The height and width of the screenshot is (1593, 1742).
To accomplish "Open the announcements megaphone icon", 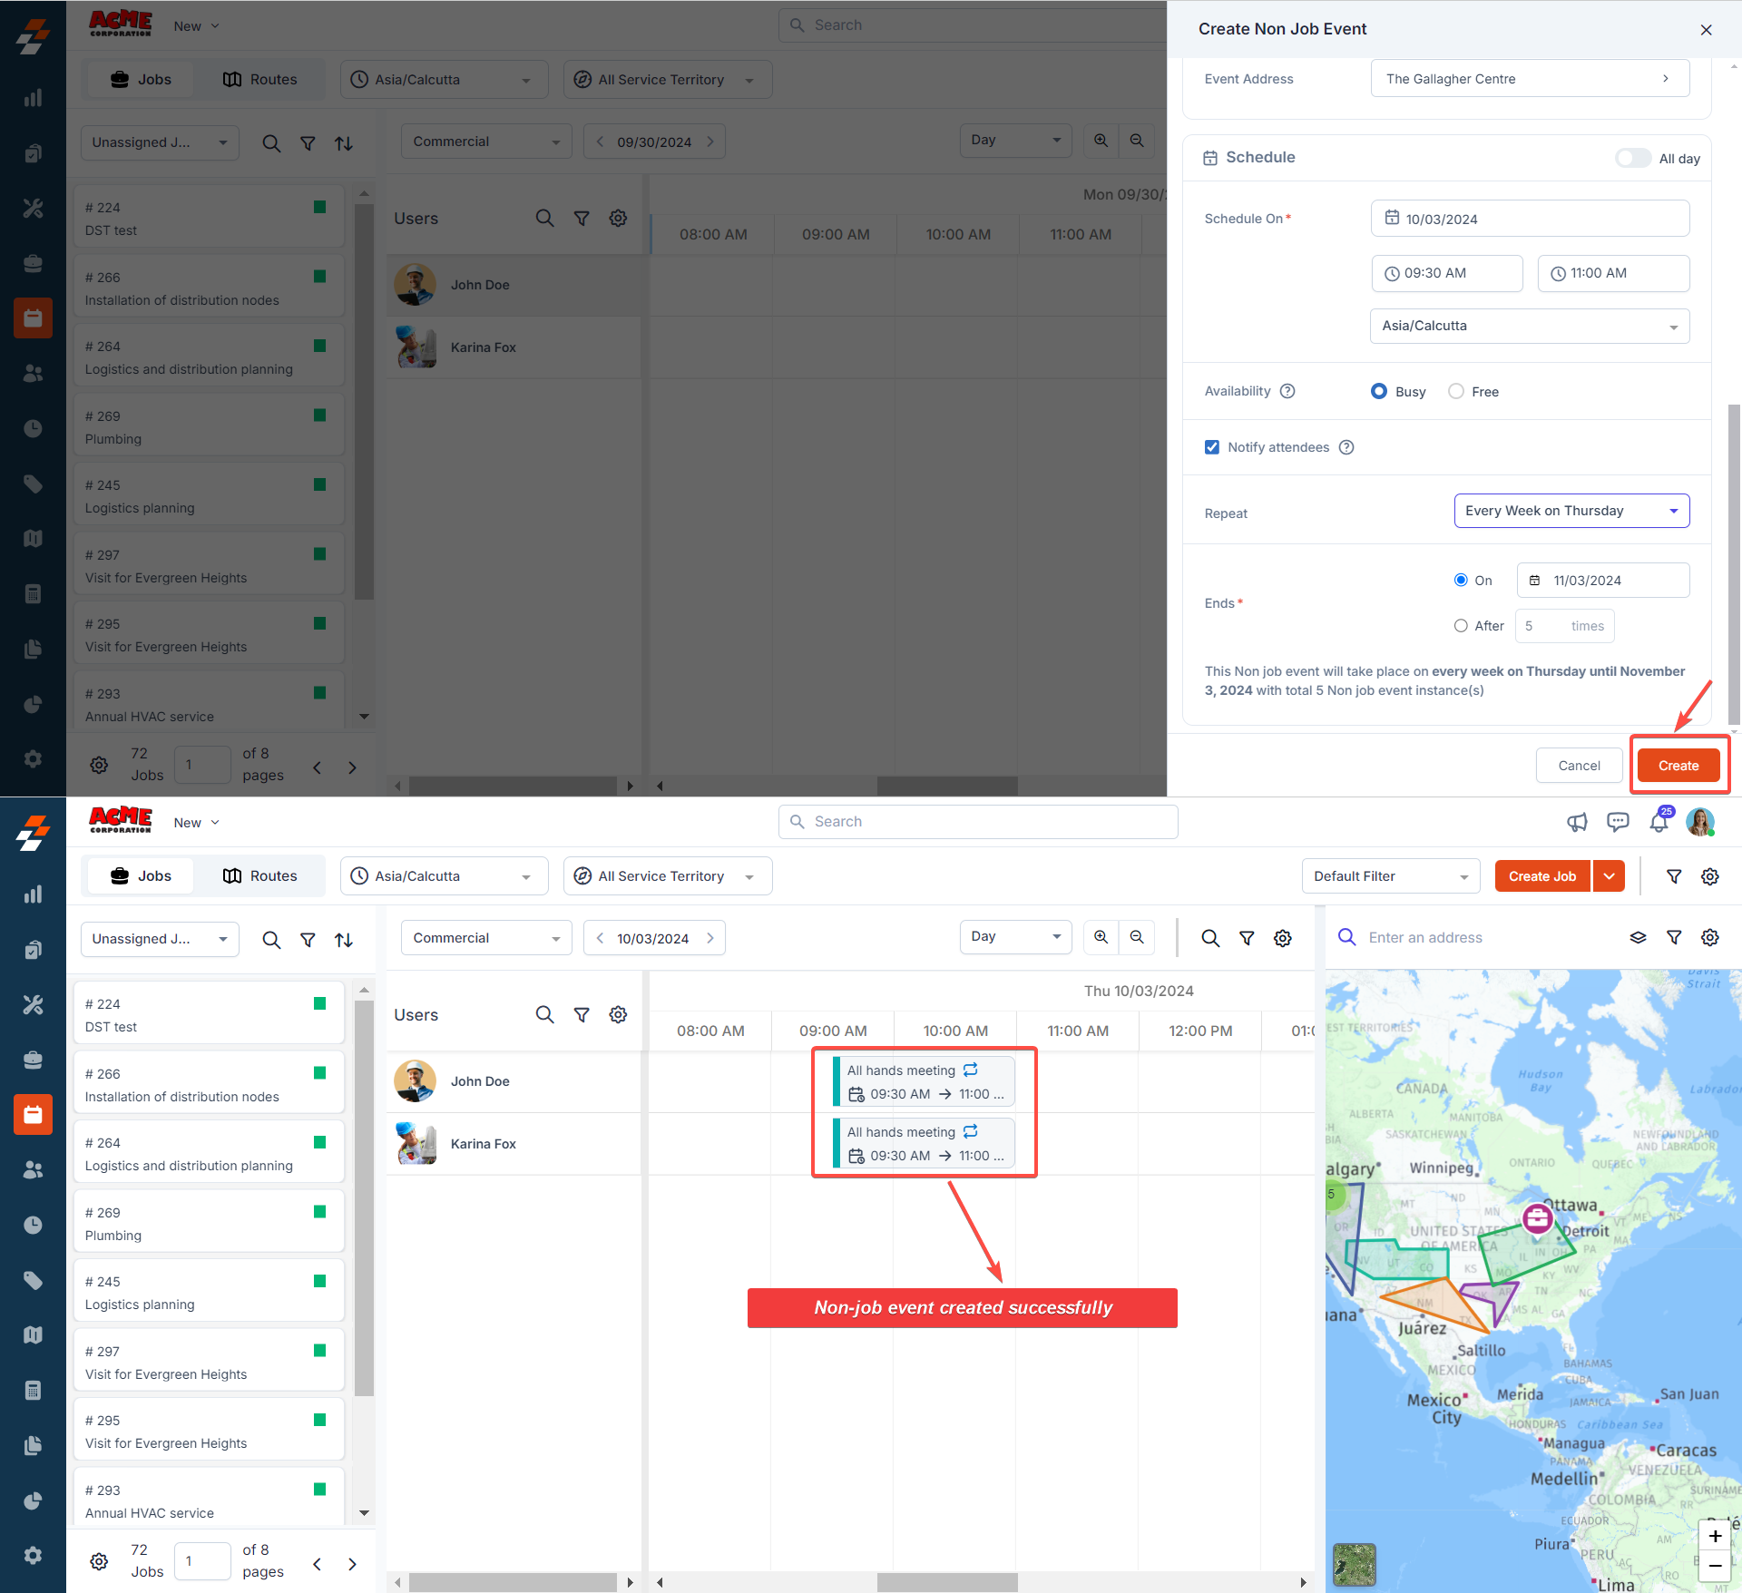I will pos(1577,823).
